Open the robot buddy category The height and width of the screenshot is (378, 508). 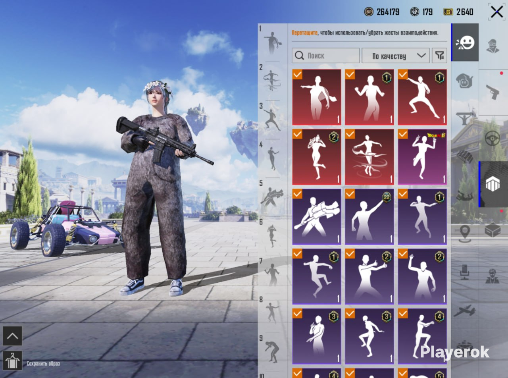coord(465,81)
